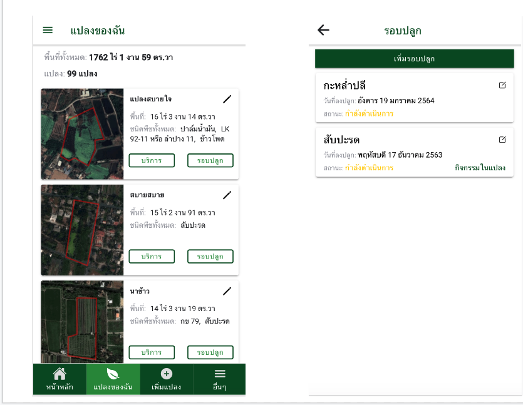Select the แปลงของฉัน leaf tab
The height and width of the screenshot is (405, 523).
(x=113, y=379)
